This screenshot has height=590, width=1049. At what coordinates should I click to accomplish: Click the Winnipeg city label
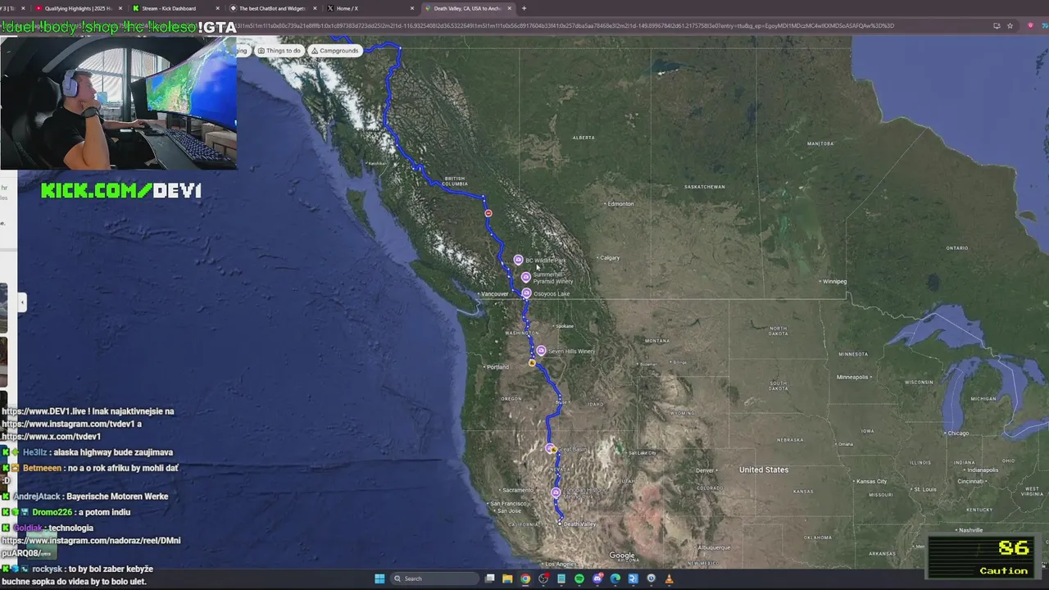pos(834,281)
